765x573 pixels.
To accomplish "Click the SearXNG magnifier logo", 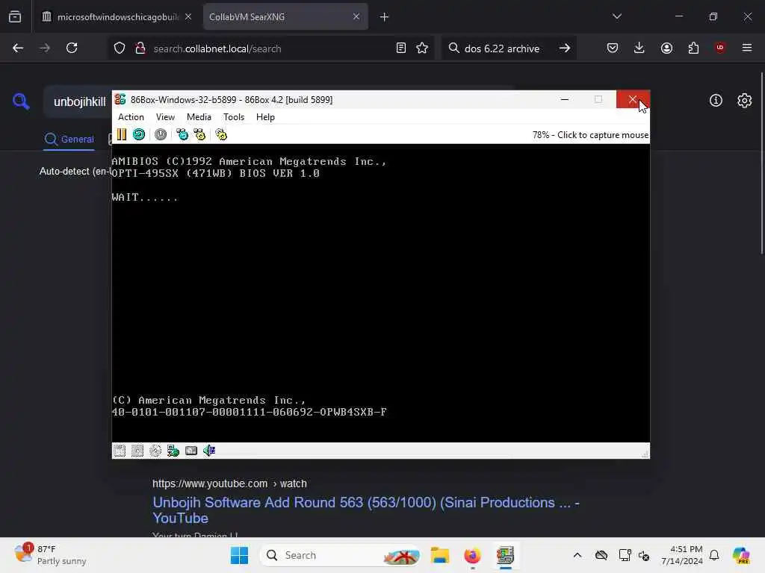I will coord(21,101).
